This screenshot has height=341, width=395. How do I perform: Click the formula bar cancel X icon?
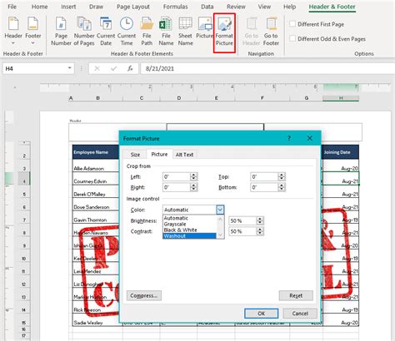tap(97, 68)
